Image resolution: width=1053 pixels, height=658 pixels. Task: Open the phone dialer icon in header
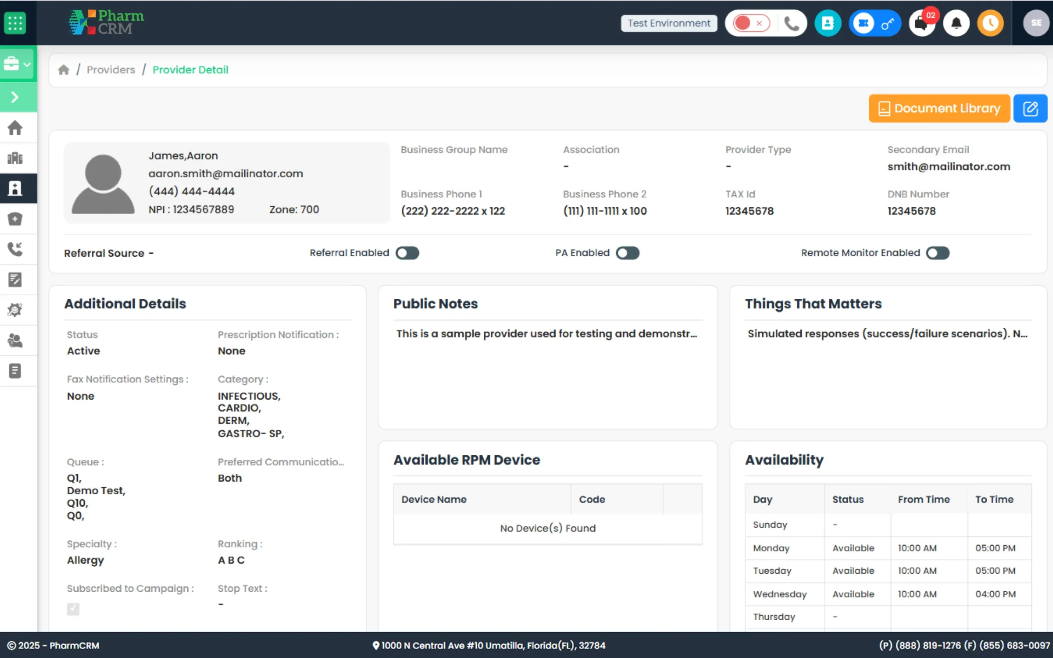[x=791, y=23]
